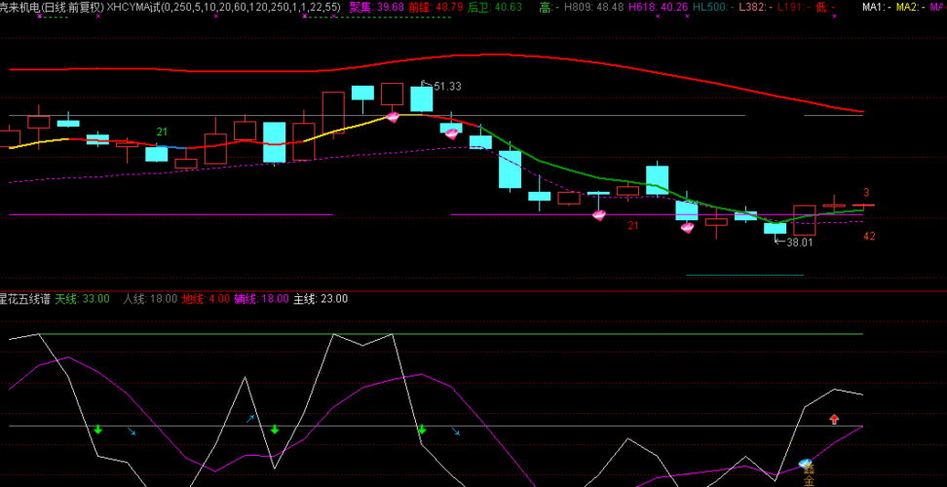Click the blue diamond above the 金 label
Screen dimensions: 947x487
pos(805,464)
